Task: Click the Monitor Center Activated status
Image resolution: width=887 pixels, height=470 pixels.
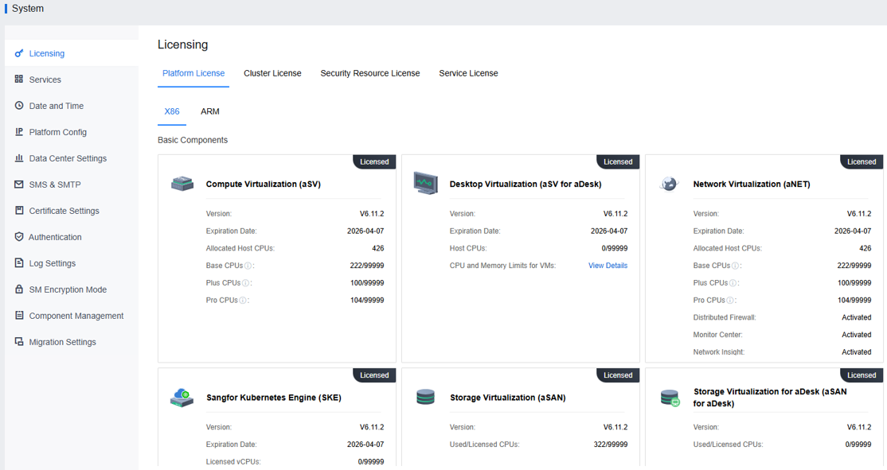Action: click(857, 335)
